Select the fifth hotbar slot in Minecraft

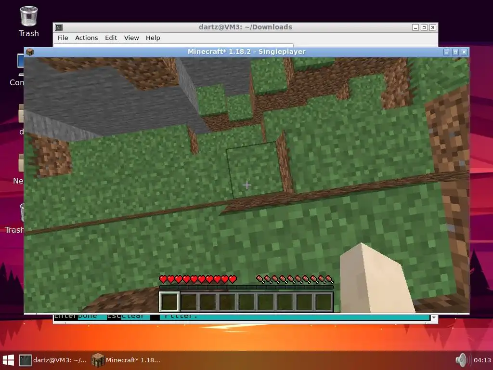[247, 302]
